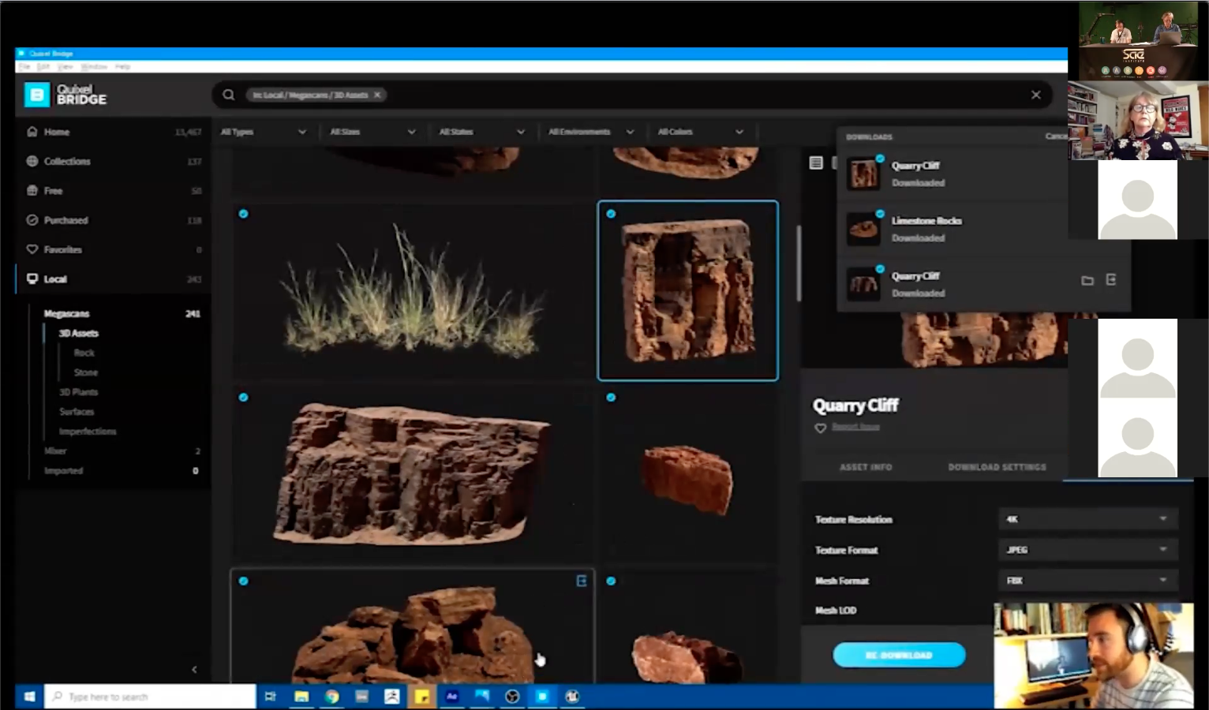This screenshot has width=1209, height=710.
Task: Select 3D Assets in the tree
Action: click(x=79, y=334)
